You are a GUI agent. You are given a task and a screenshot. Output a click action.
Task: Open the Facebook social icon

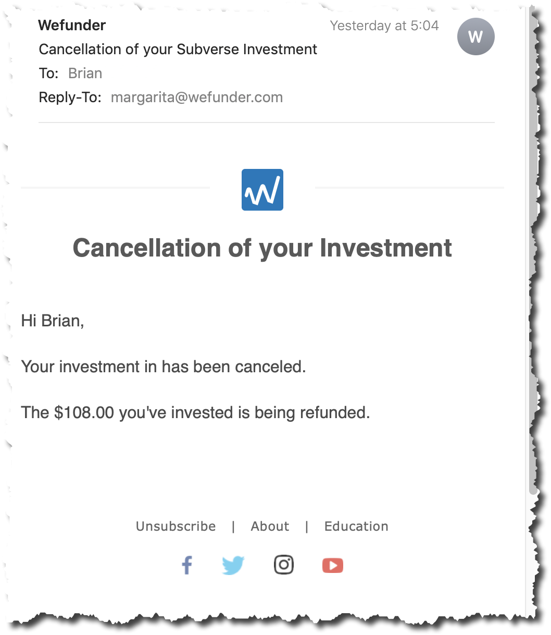[187, 565]
